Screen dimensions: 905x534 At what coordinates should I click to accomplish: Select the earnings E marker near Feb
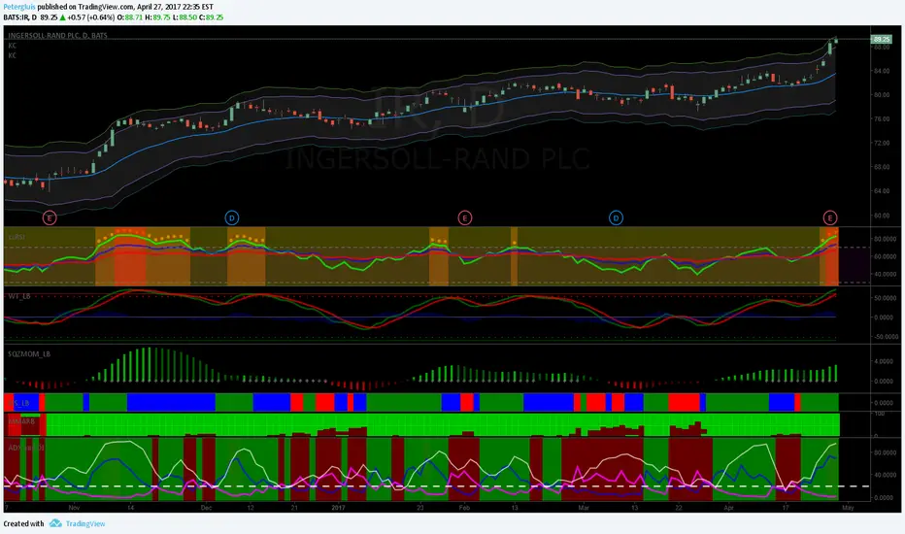(464, 217)
